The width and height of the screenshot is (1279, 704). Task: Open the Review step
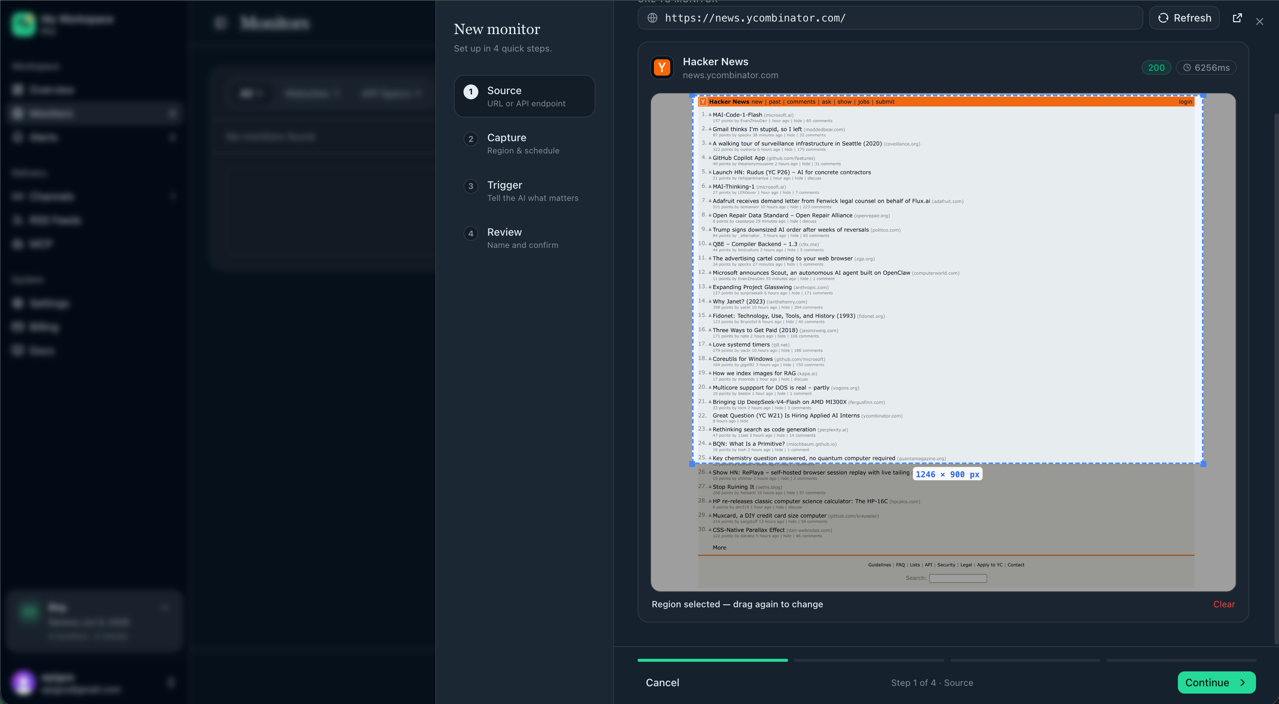tap(524, 238)
